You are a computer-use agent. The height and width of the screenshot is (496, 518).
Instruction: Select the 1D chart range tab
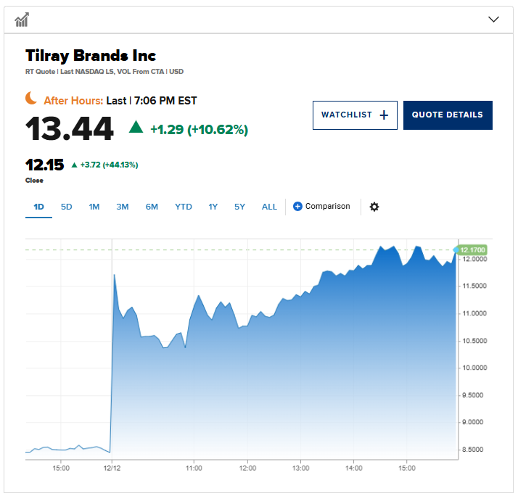39,207
